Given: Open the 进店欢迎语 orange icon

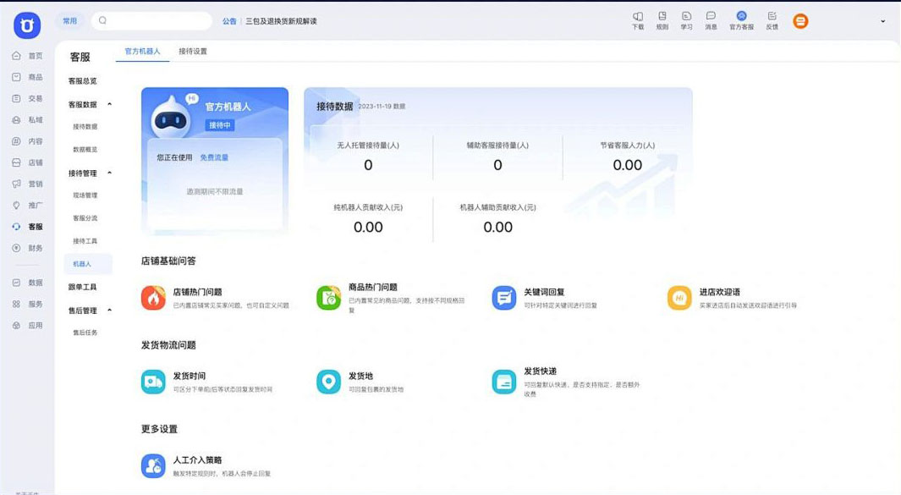Looking at the screenshot, I should point(679,298).
